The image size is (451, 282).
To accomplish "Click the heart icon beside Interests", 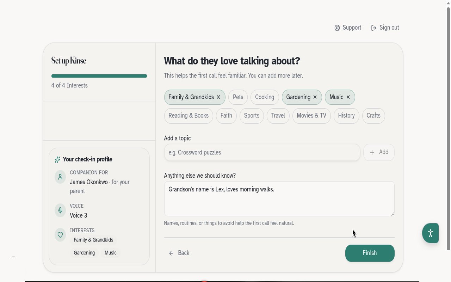I will [60, 235].
